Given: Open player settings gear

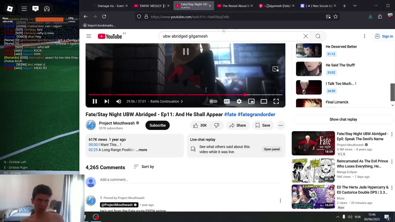Looking at the screenshot, I should click(239, 101).
